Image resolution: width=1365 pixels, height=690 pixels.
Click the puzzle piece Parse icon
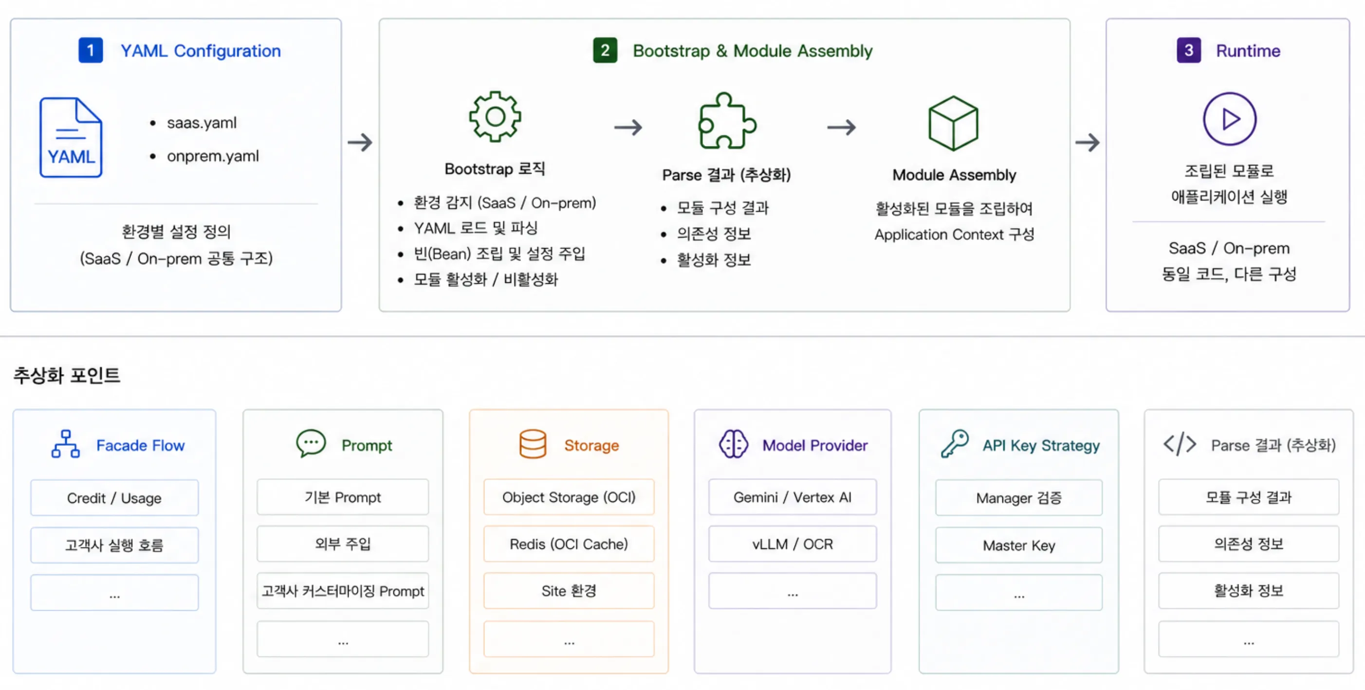point(727,121)
